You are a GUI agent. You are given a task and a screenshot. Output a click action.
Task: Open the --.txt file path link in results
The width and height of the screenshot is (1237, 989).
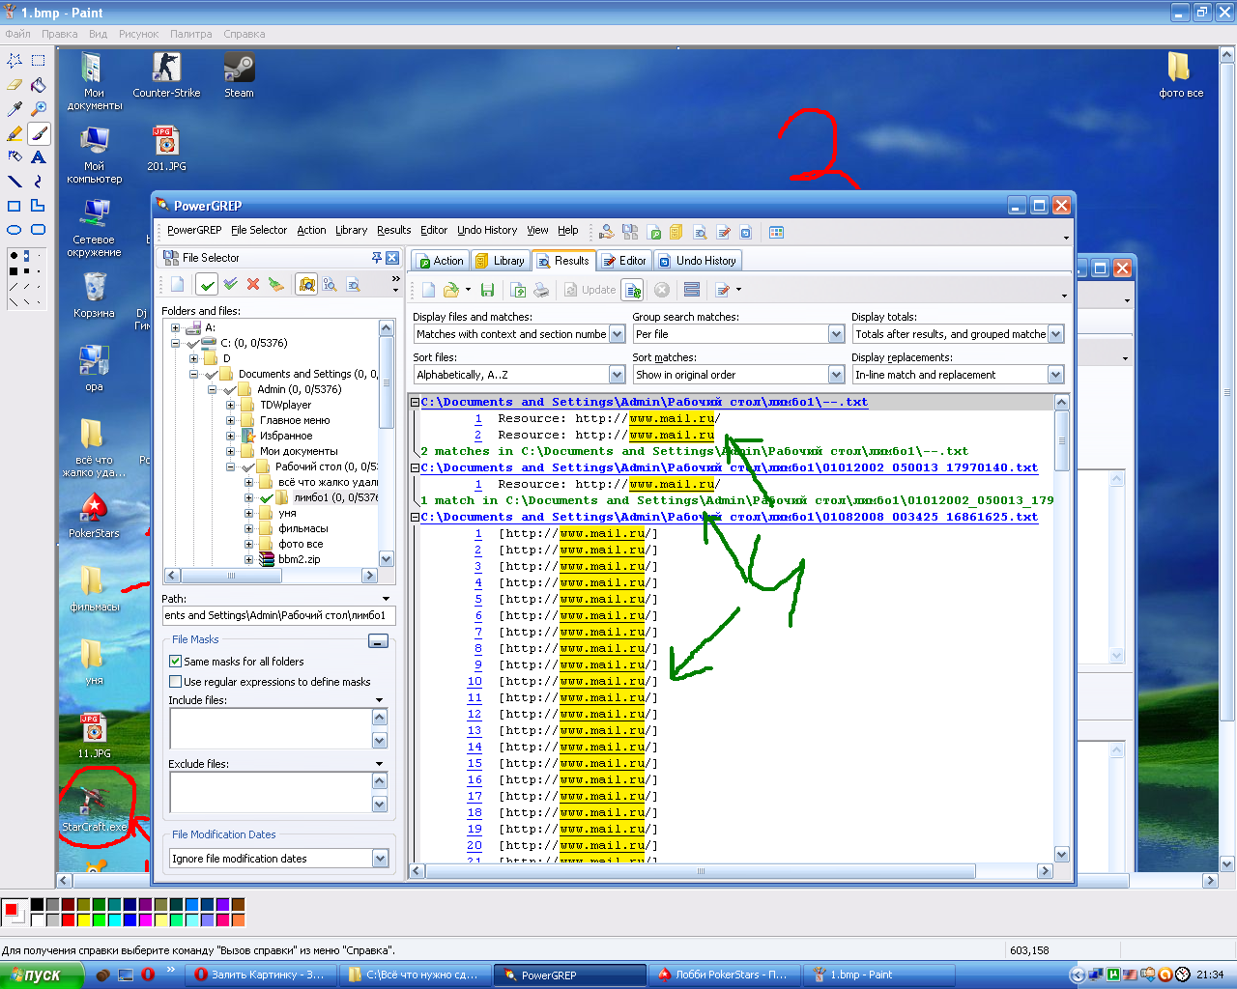pos(645,402)
